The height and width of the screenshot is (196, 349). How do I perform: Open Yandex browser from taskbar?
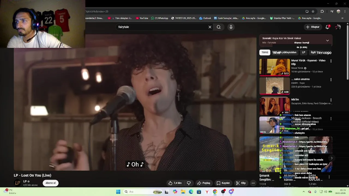pos(207,192)
